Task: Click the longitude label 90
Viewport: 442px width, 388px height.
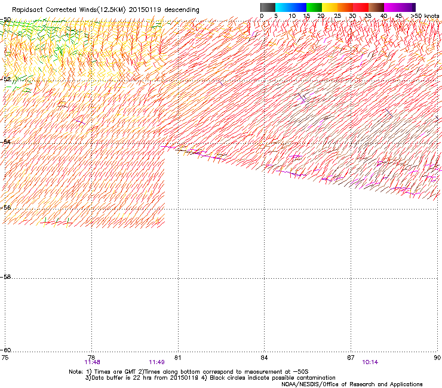Action: pyautogui.click(x=437, y=358)
